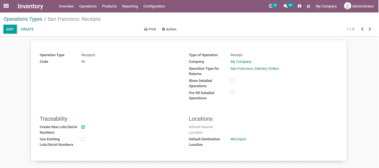The width and height of the screenshot is (379, 168).
Task: Click the EDIT button
Action: click(10, 29)
